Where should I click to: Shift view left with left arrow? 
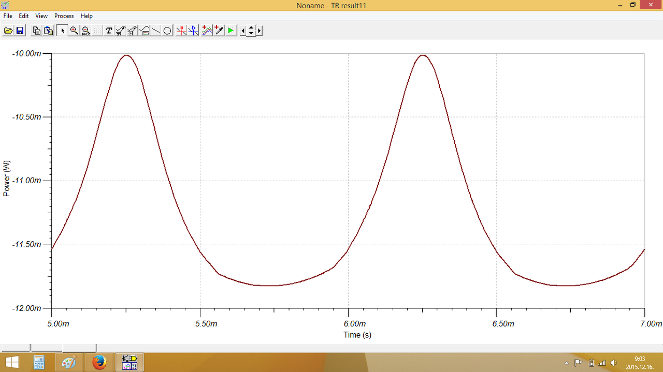click(243, 31)
